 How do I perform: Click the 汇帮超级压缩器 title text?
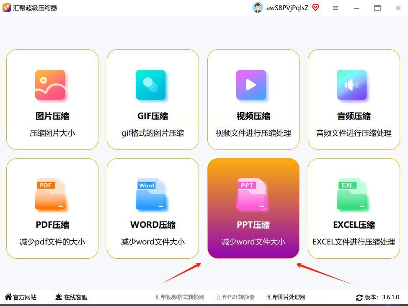tap(35, 8)
